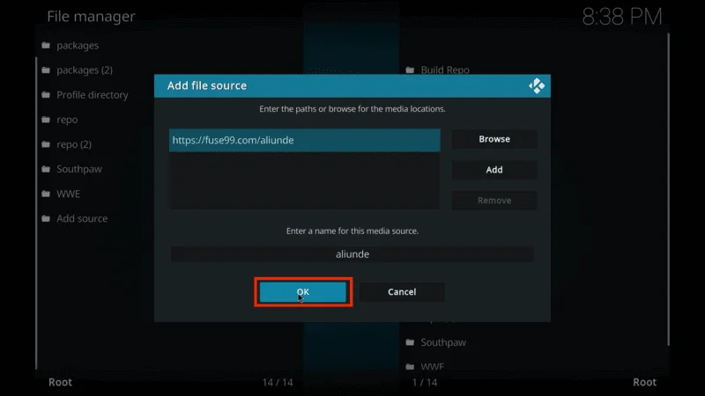Cancel the Add file source dialog
Image resolution: width=705 pixels, height=396 pixels.
(x=402, y=292)
